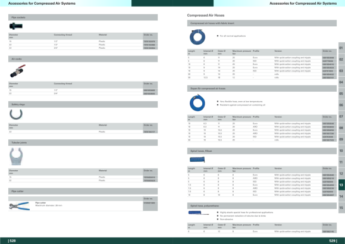Select the highlighted chapter tab 13
The image size is (345, 244).
pos(341,185)
